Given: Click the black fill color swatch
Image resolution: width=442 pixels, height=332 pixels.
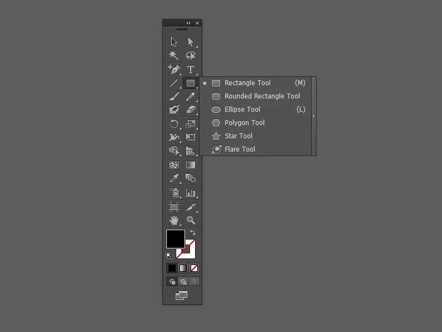Looking at the screenshot, I should coord(175,239).
